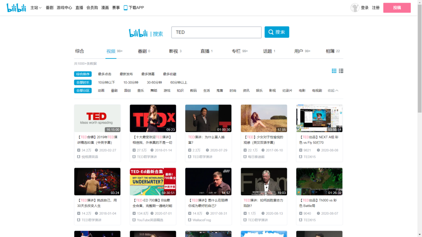Open the 影视 search tab
The width and height of the screenshot is (422, 237).
click(175, 51)
